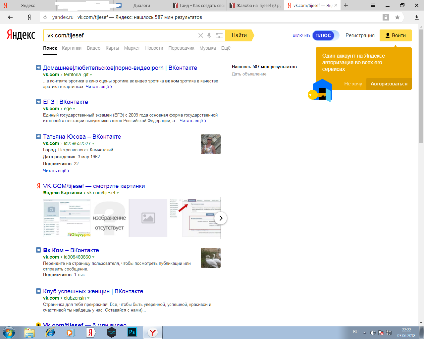Open the 'изображение отсутствует' image thumbnail
The width and height of the screenshot is (424, 339).
click(x=110, y=218)
